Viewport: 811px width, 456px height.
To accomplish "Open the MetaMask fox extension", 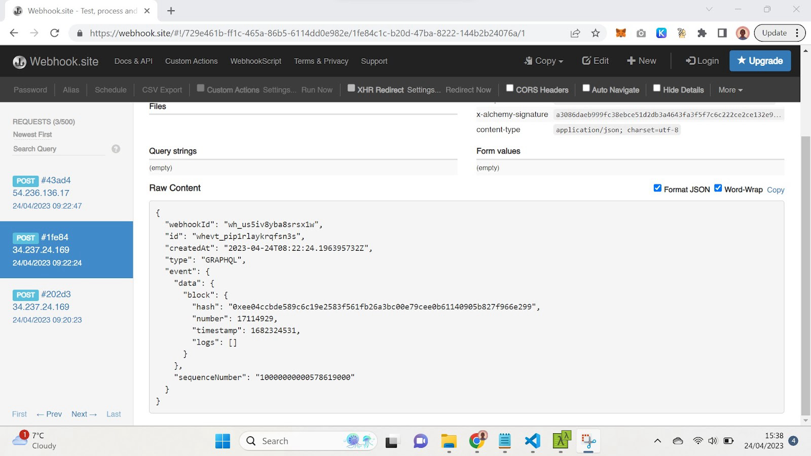I will pos(620,33).
